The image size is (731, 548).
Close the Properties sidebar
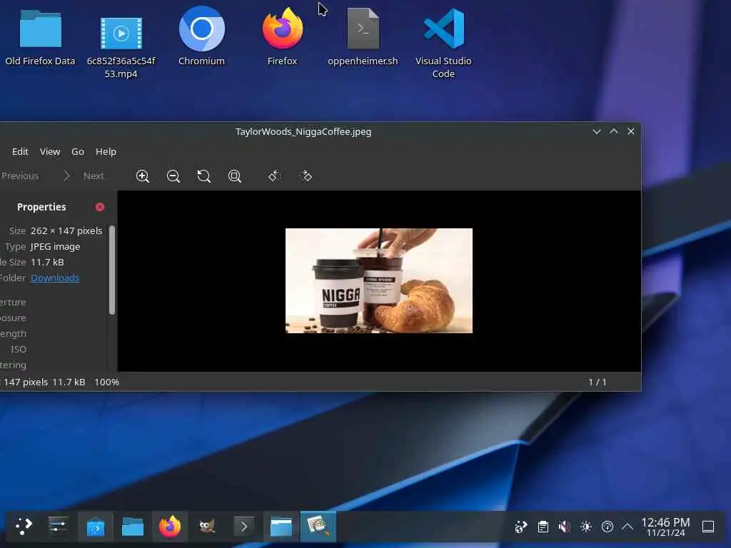point(100,207)
